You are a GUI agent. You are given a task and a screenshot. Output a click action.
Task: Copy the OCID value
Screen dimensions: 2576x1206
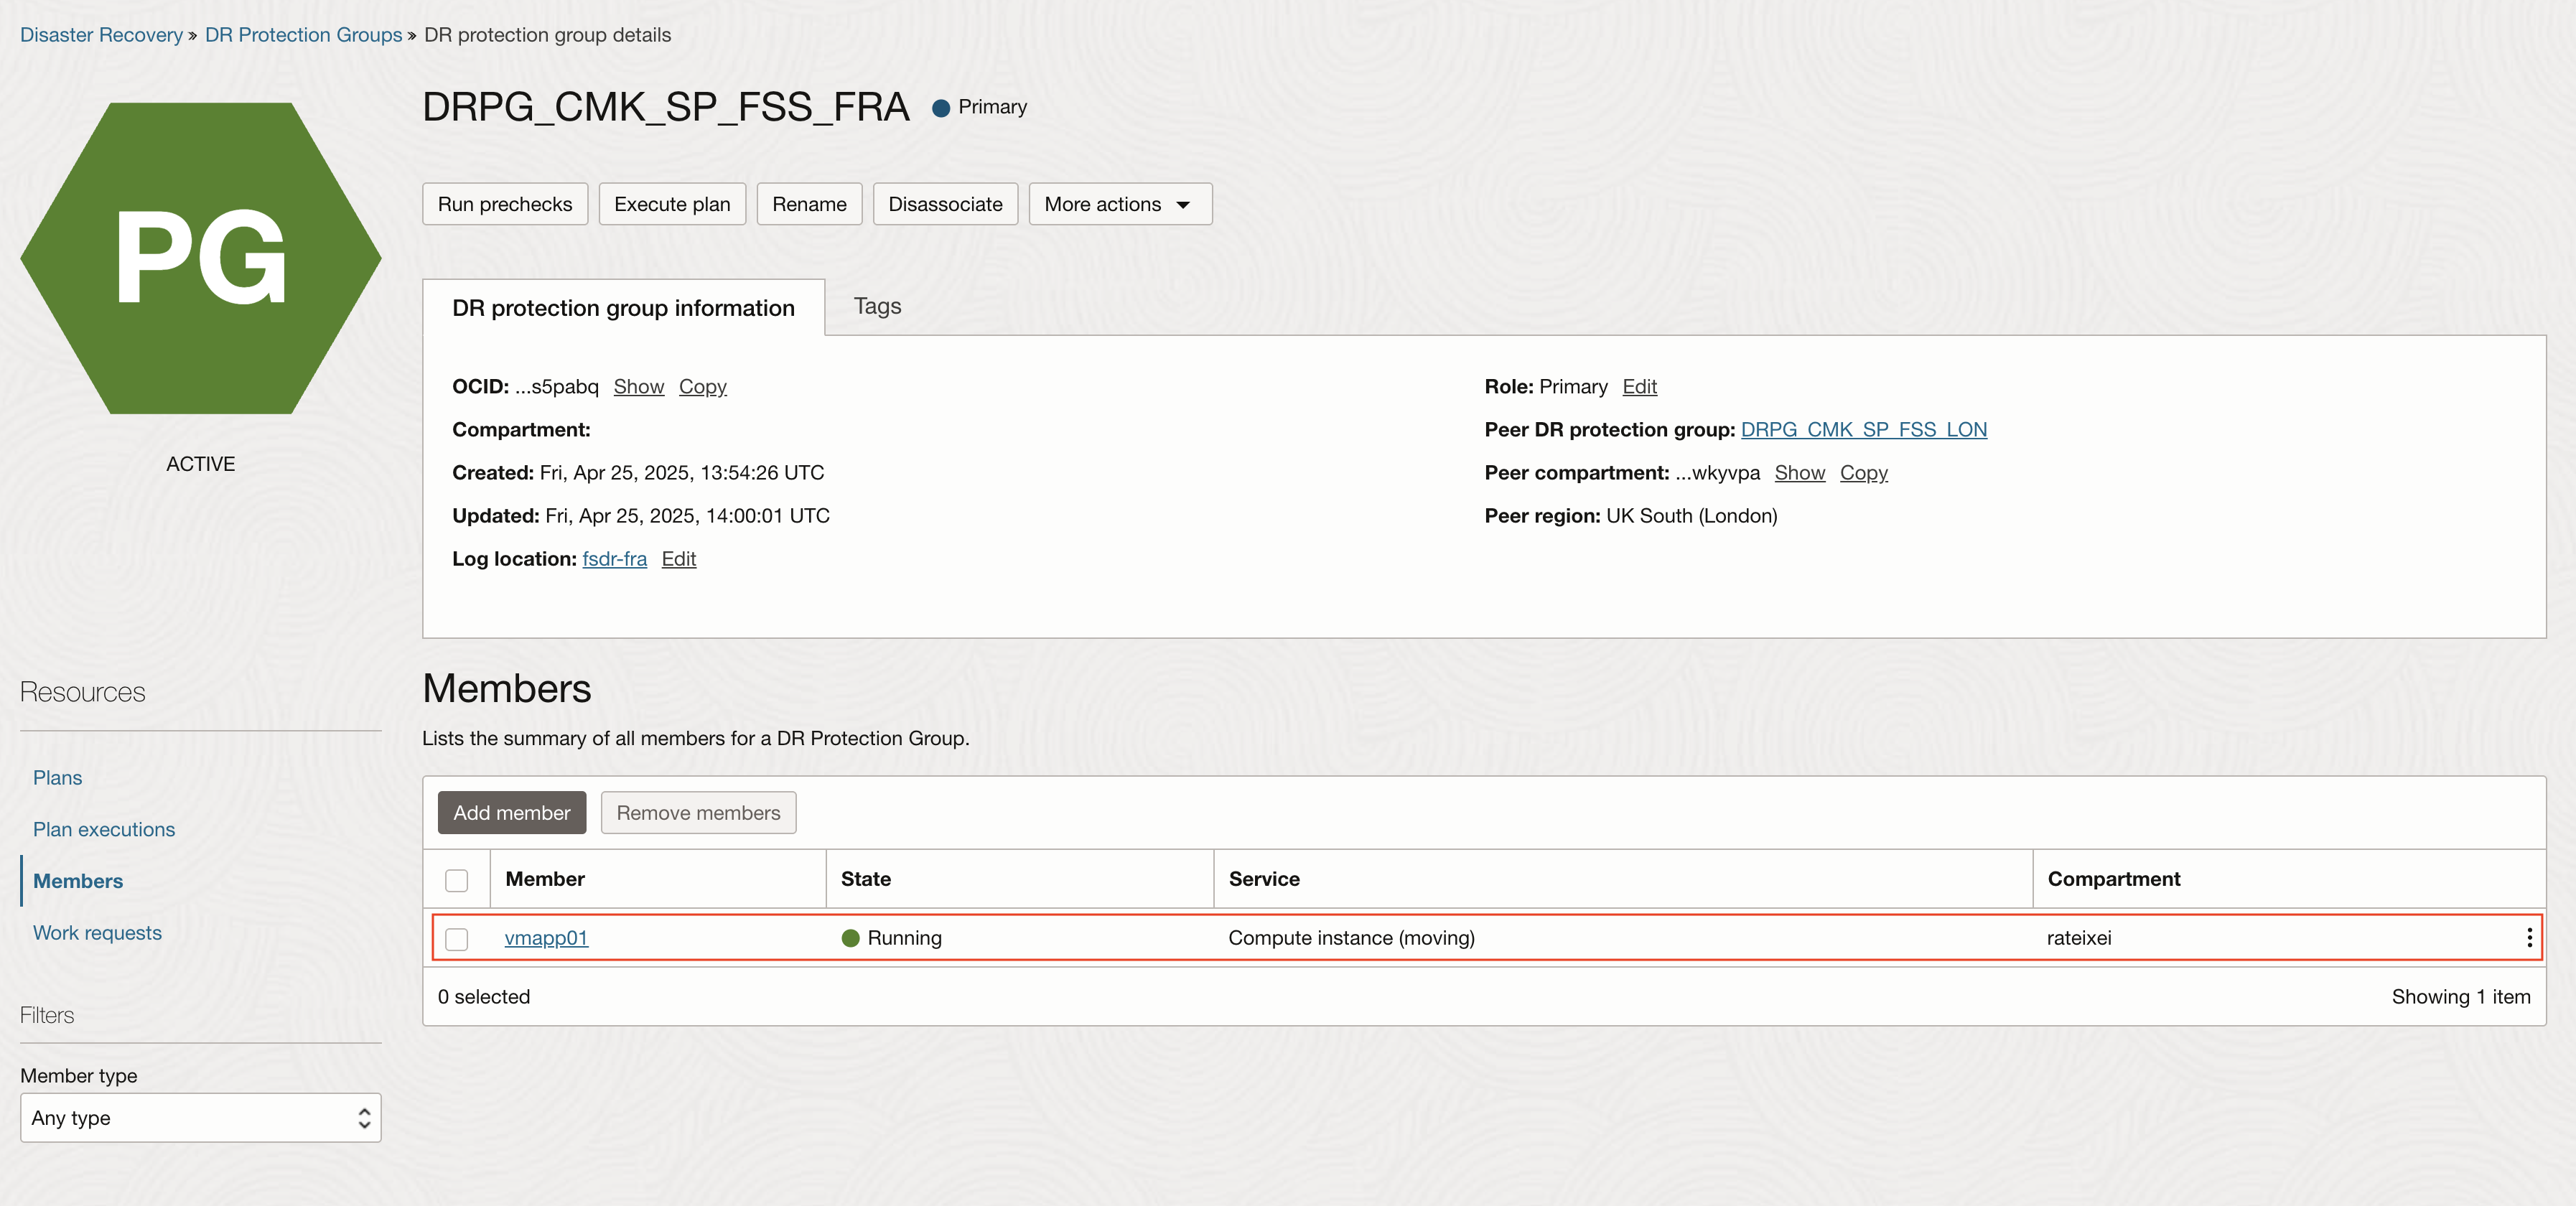tap(702, 386)
